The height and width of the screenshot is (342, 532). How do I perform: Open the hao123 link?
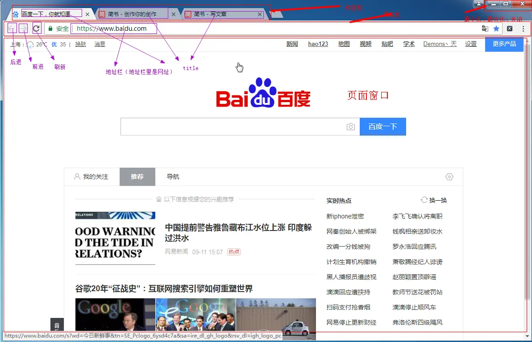(318, 44)
